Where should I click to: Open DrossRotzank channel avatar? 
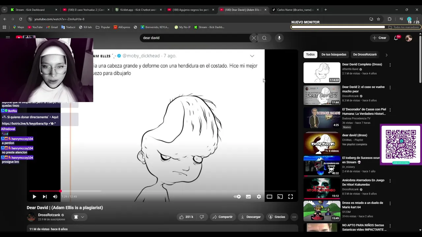tap(31, 217)
